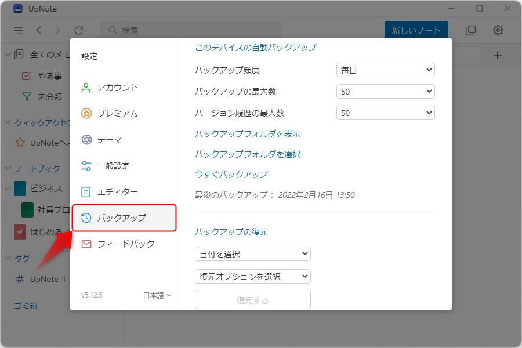Open the 日付を選択 dropdown
Screen dimensions: 522x348
point(253,254)
